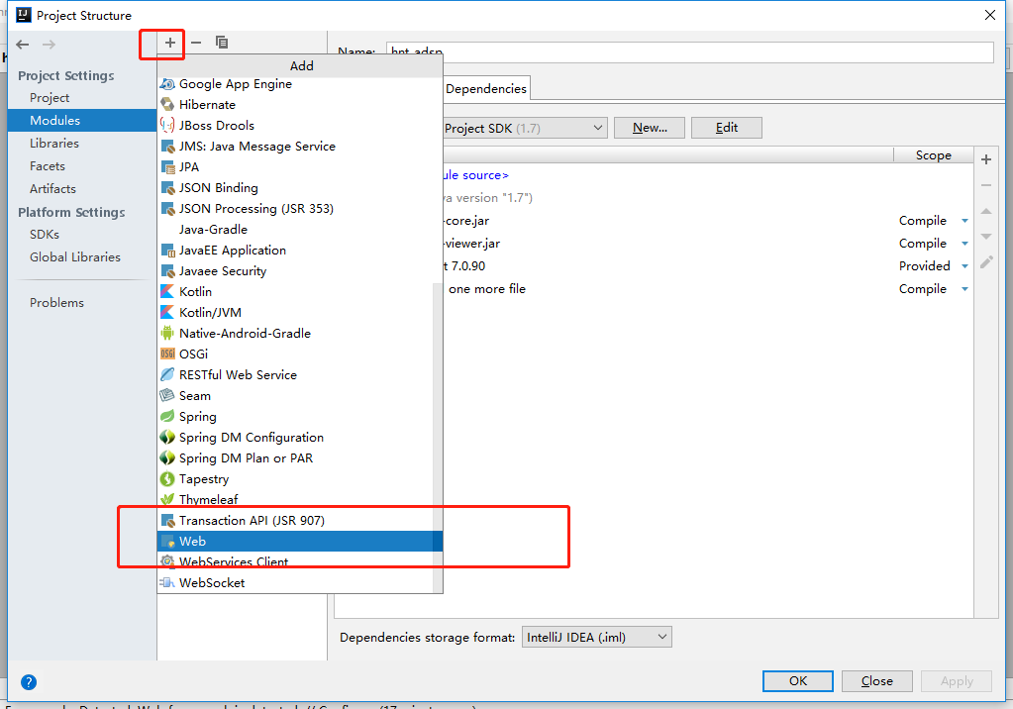1013x709 pixels.
Task: Go back with the left arrow
Action: tap(23, 45)
